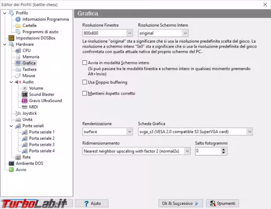Click the MIDI icon

pyautogui.click(x=24, y=107)
